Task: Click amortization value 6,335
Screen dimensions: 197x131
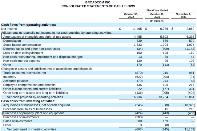Action: click(x=190, y=37)
